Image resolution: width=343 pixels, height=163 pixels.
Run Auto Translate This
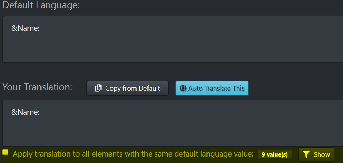click(x=212, y=88)
